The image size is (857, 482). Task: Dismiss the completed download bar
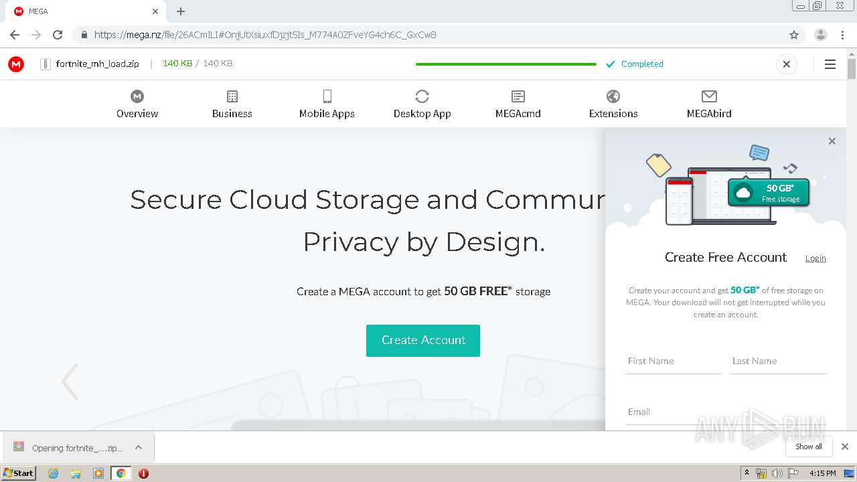787,64
